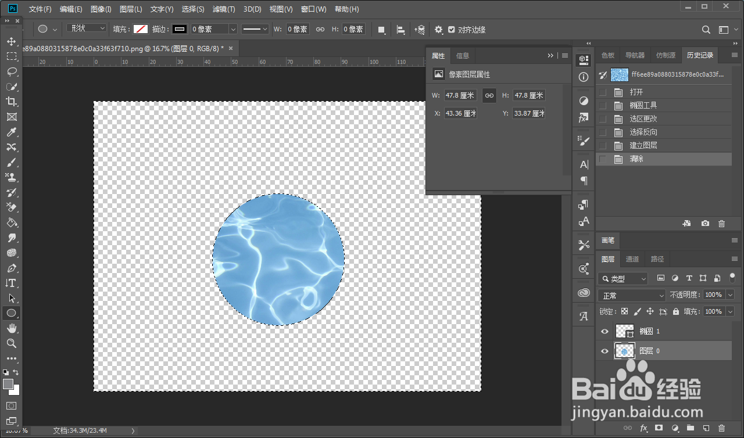Click the shape fill color swatch
Image resolution: width=744 pixels, height=438 pixels.
point(141,29)
